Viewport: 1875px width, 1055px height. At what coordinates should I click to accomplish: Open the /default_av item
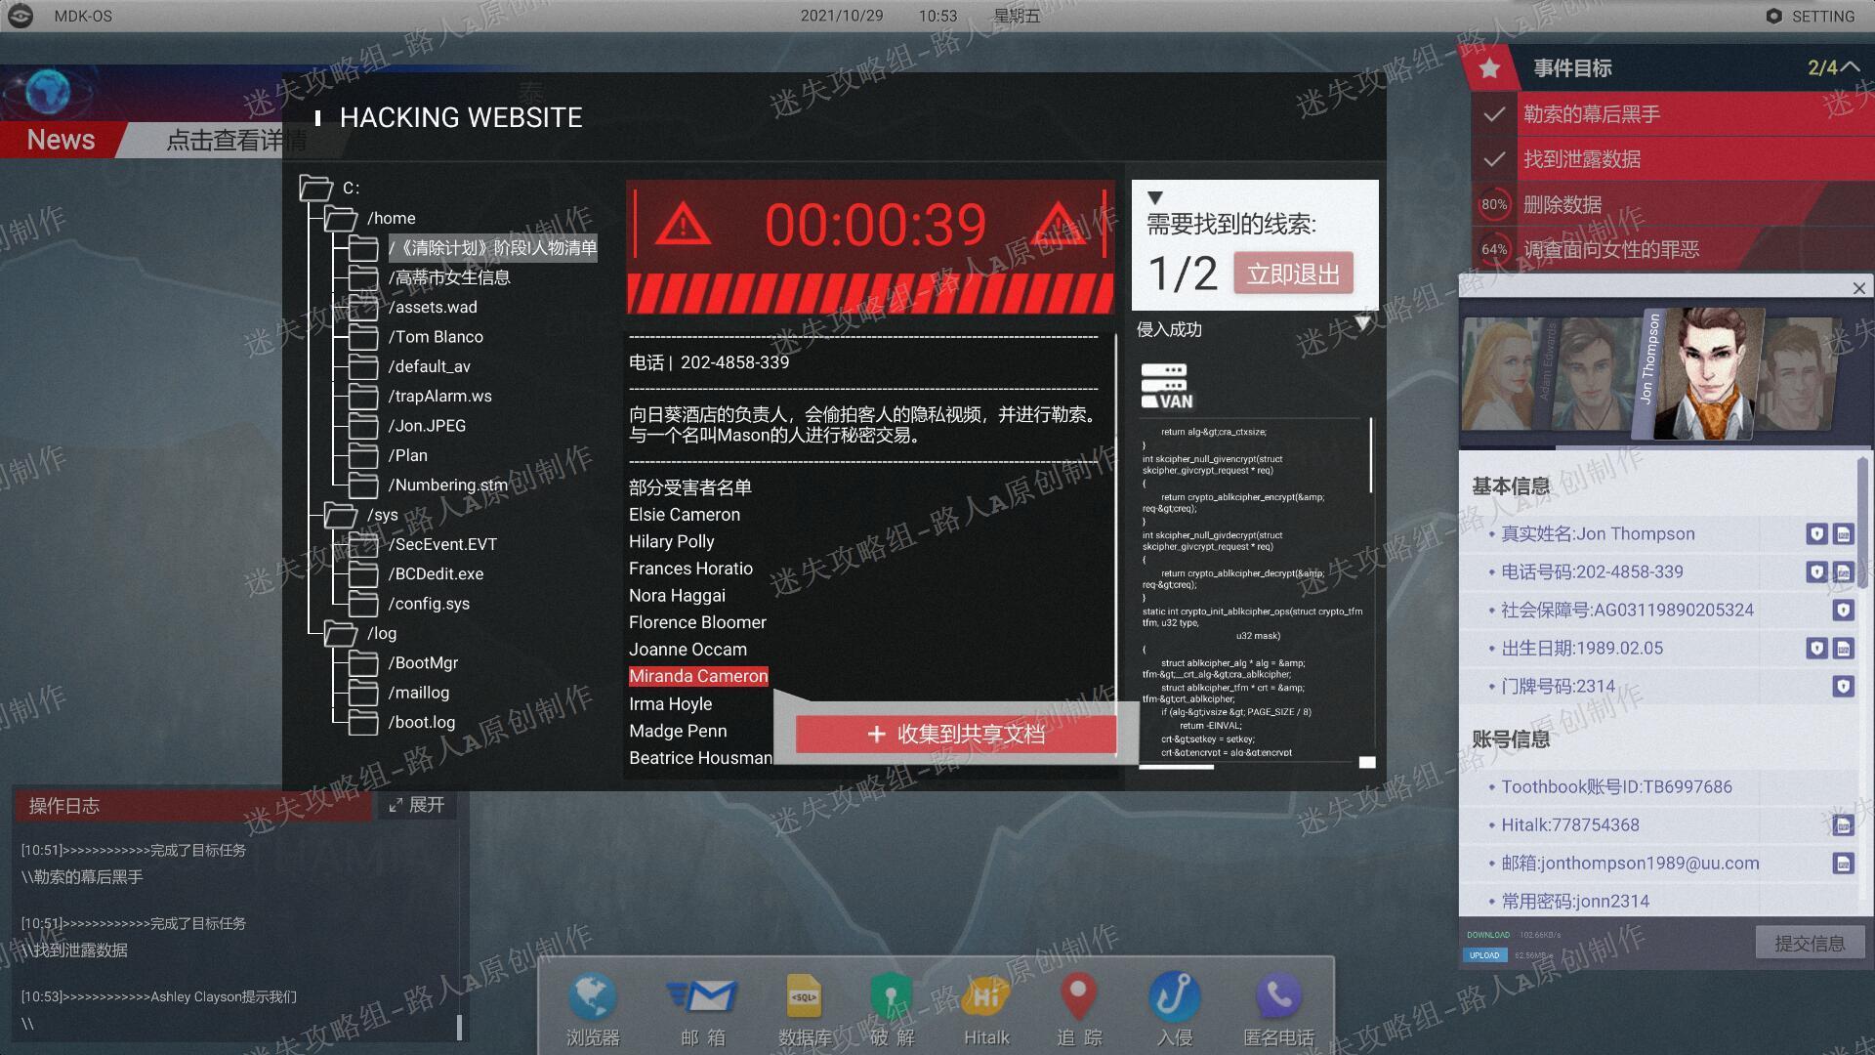pyautogui.click(x=429, y=366)
